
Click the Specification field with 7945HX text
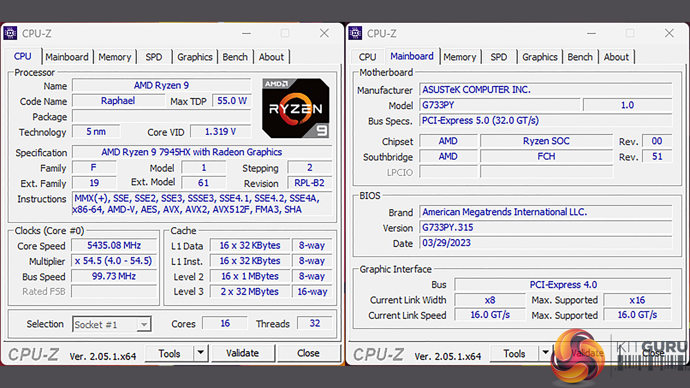pyautogui.click(x=202, y=152)
